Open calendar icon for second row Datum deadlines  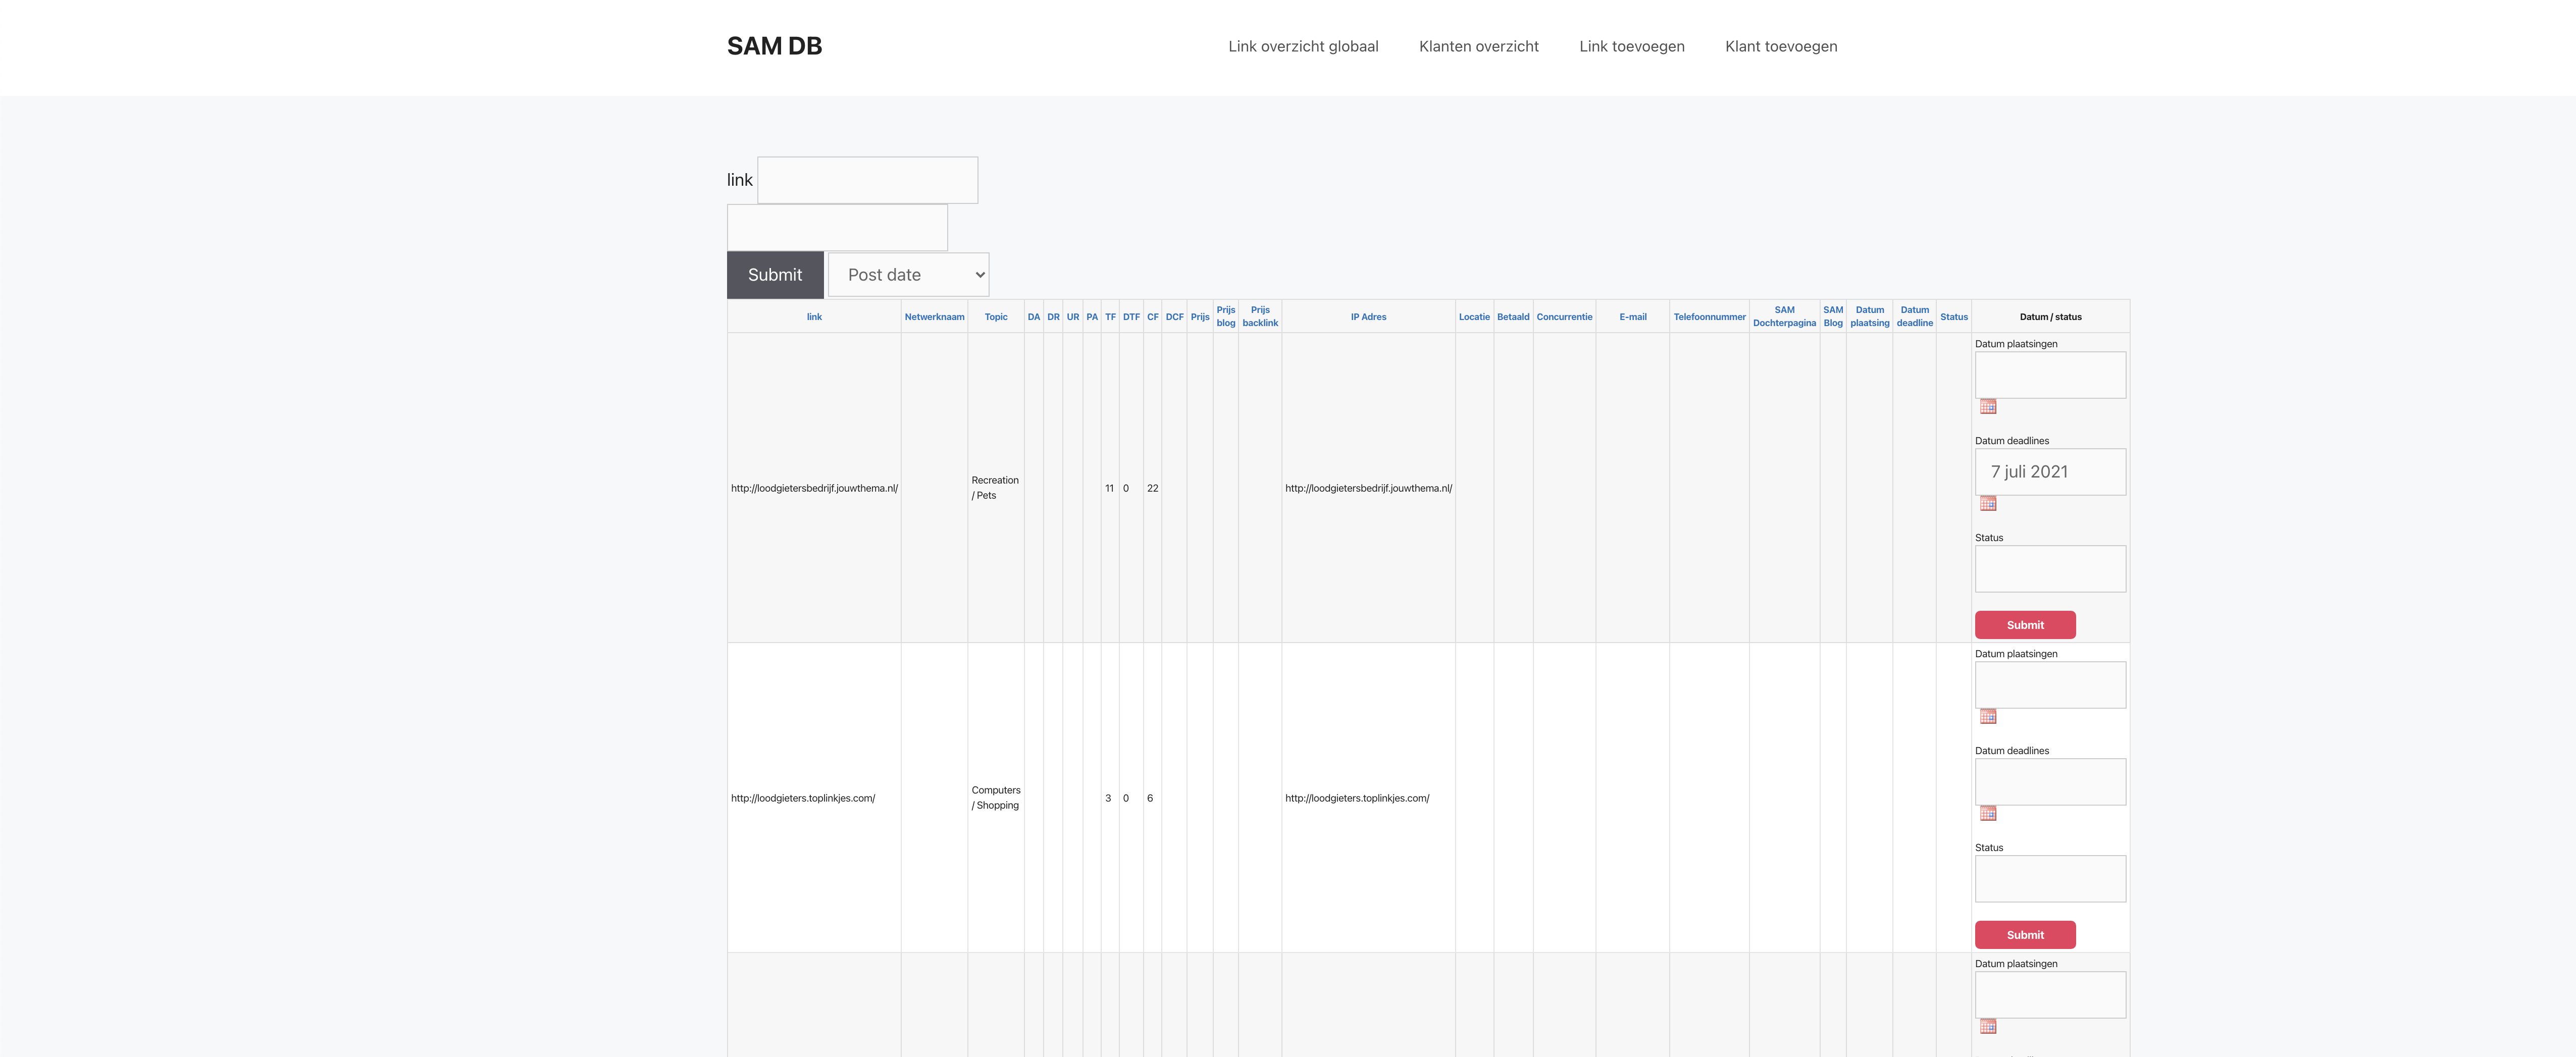(1988, 814)
